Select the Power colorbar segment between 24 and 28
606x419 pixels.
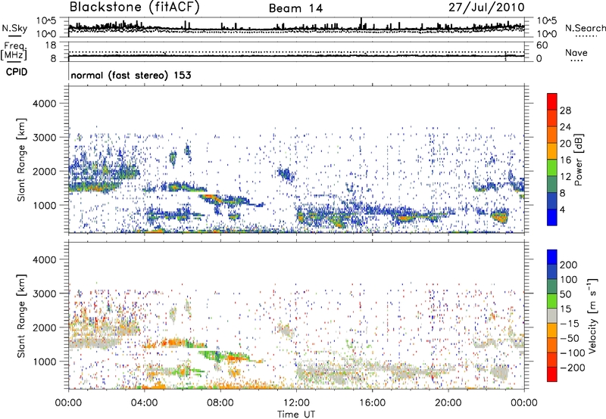pyautogui.click(x=552, y=118)
